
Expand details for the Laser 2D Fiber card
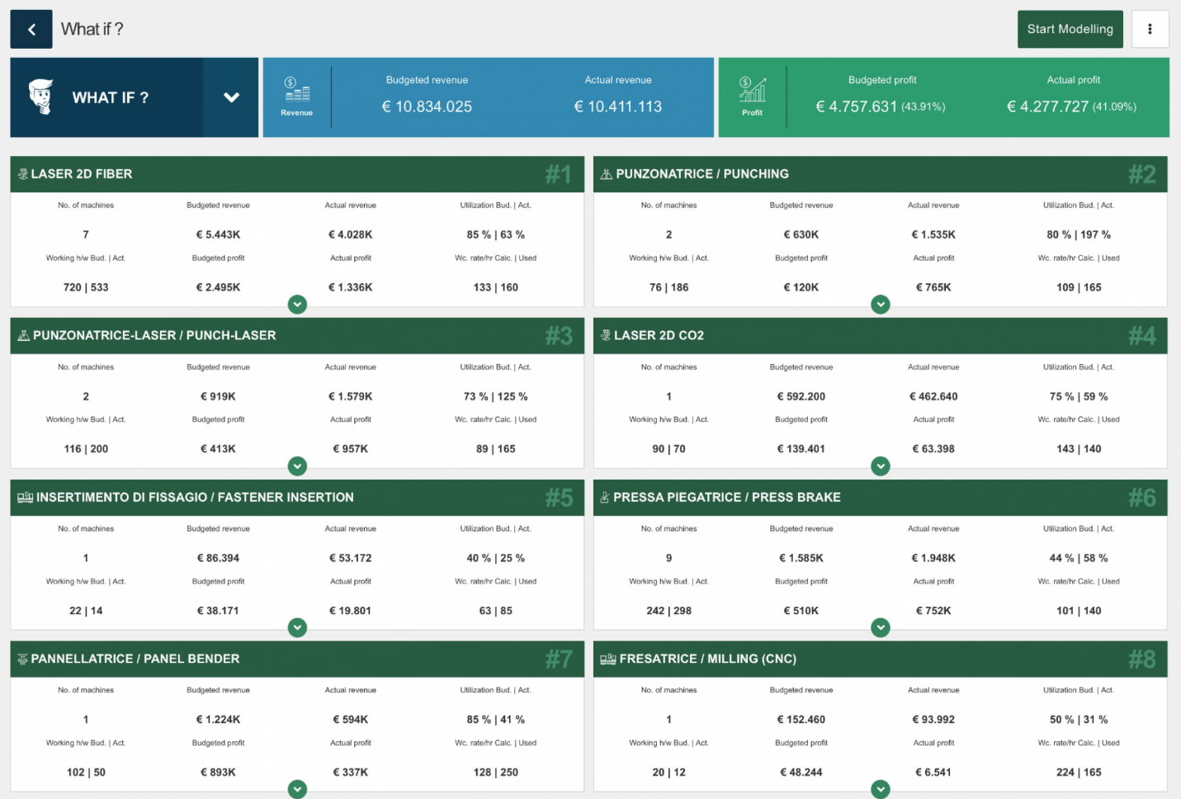point(296,305)
